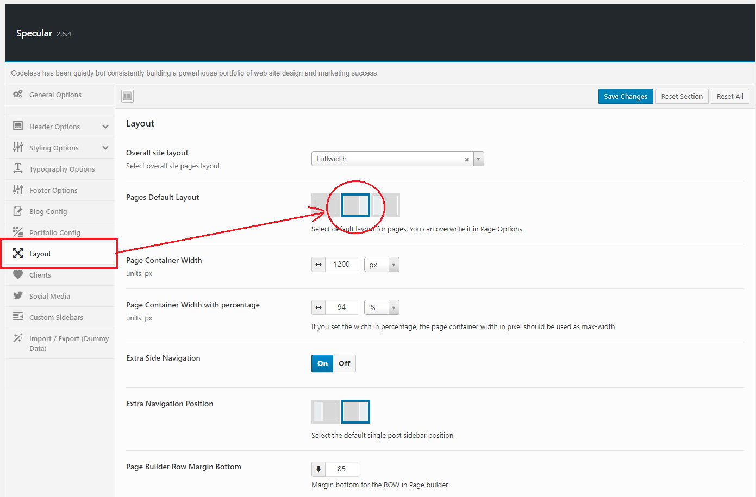Open the Styling Options section
This screenshot has width=756, height=497.
click(x=60, y=148)
